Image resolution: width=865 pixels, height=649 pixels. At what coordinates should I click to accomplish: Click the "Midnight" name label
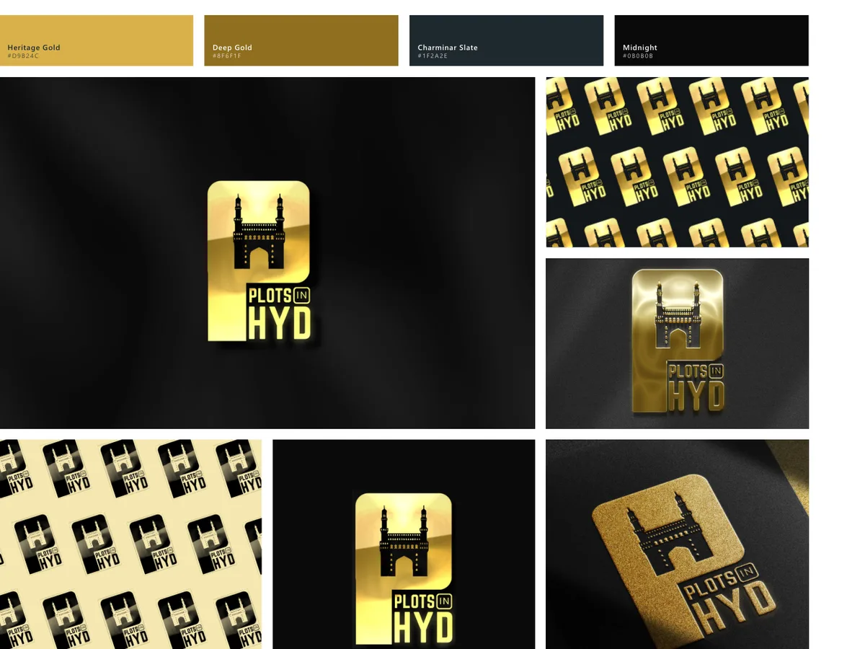(640, 48)
